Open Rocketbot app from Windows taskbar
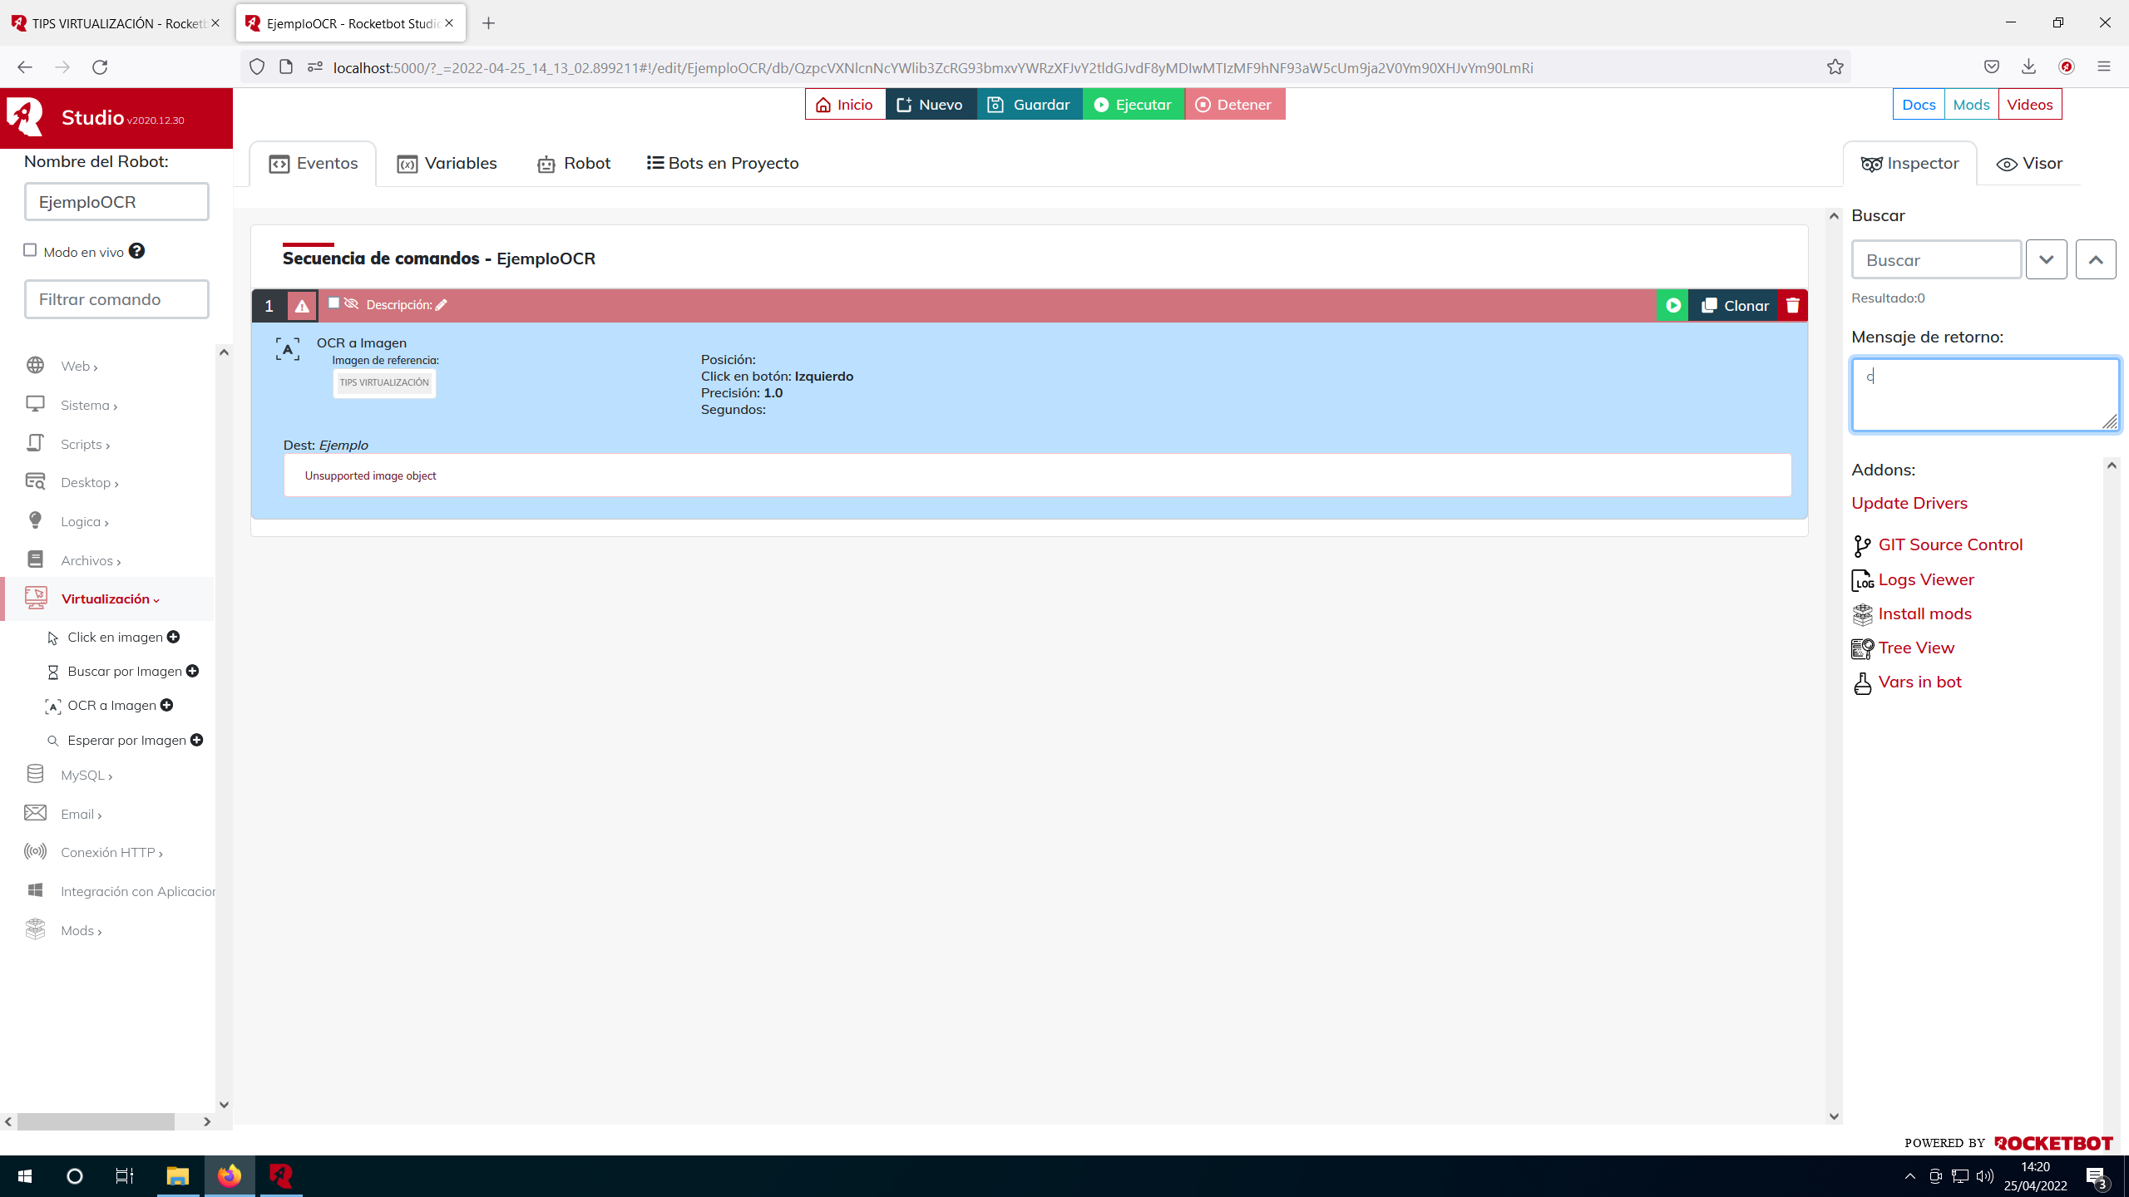The image size is (2129, 1197). coord(281,1175)
